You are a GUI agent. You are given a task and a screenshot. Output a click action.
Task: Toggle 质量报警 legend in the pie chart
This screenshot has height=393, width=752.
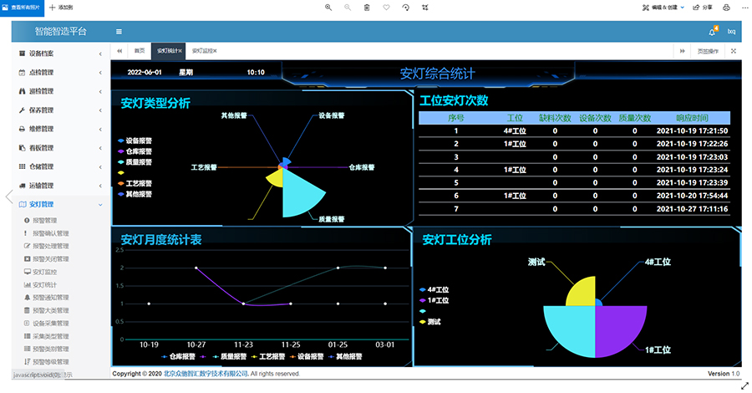[x=134, y=161]
